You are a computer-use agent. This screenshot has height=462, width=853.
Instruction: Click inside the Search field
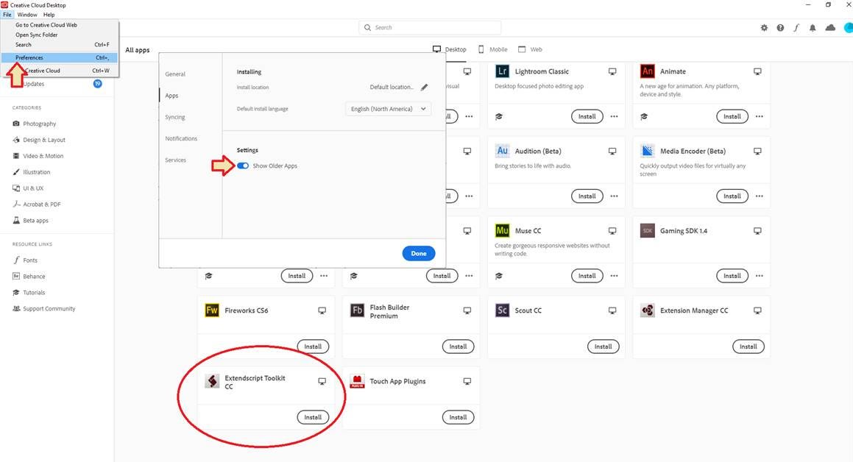[429, 27]
